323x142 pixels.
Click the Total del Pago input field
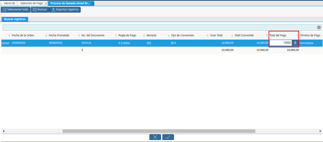[281, 43]
